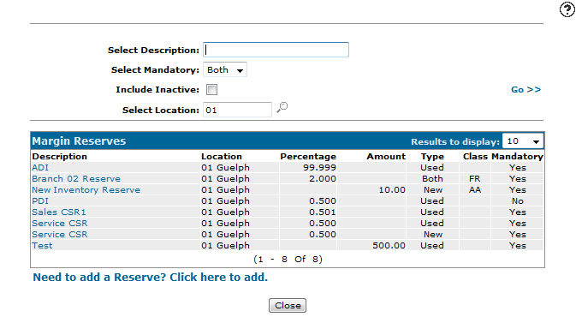The width and height of the screenshot is (576, 317).
Task: Open the Sales CSR1 reserve link
Action: coord(59,212)
